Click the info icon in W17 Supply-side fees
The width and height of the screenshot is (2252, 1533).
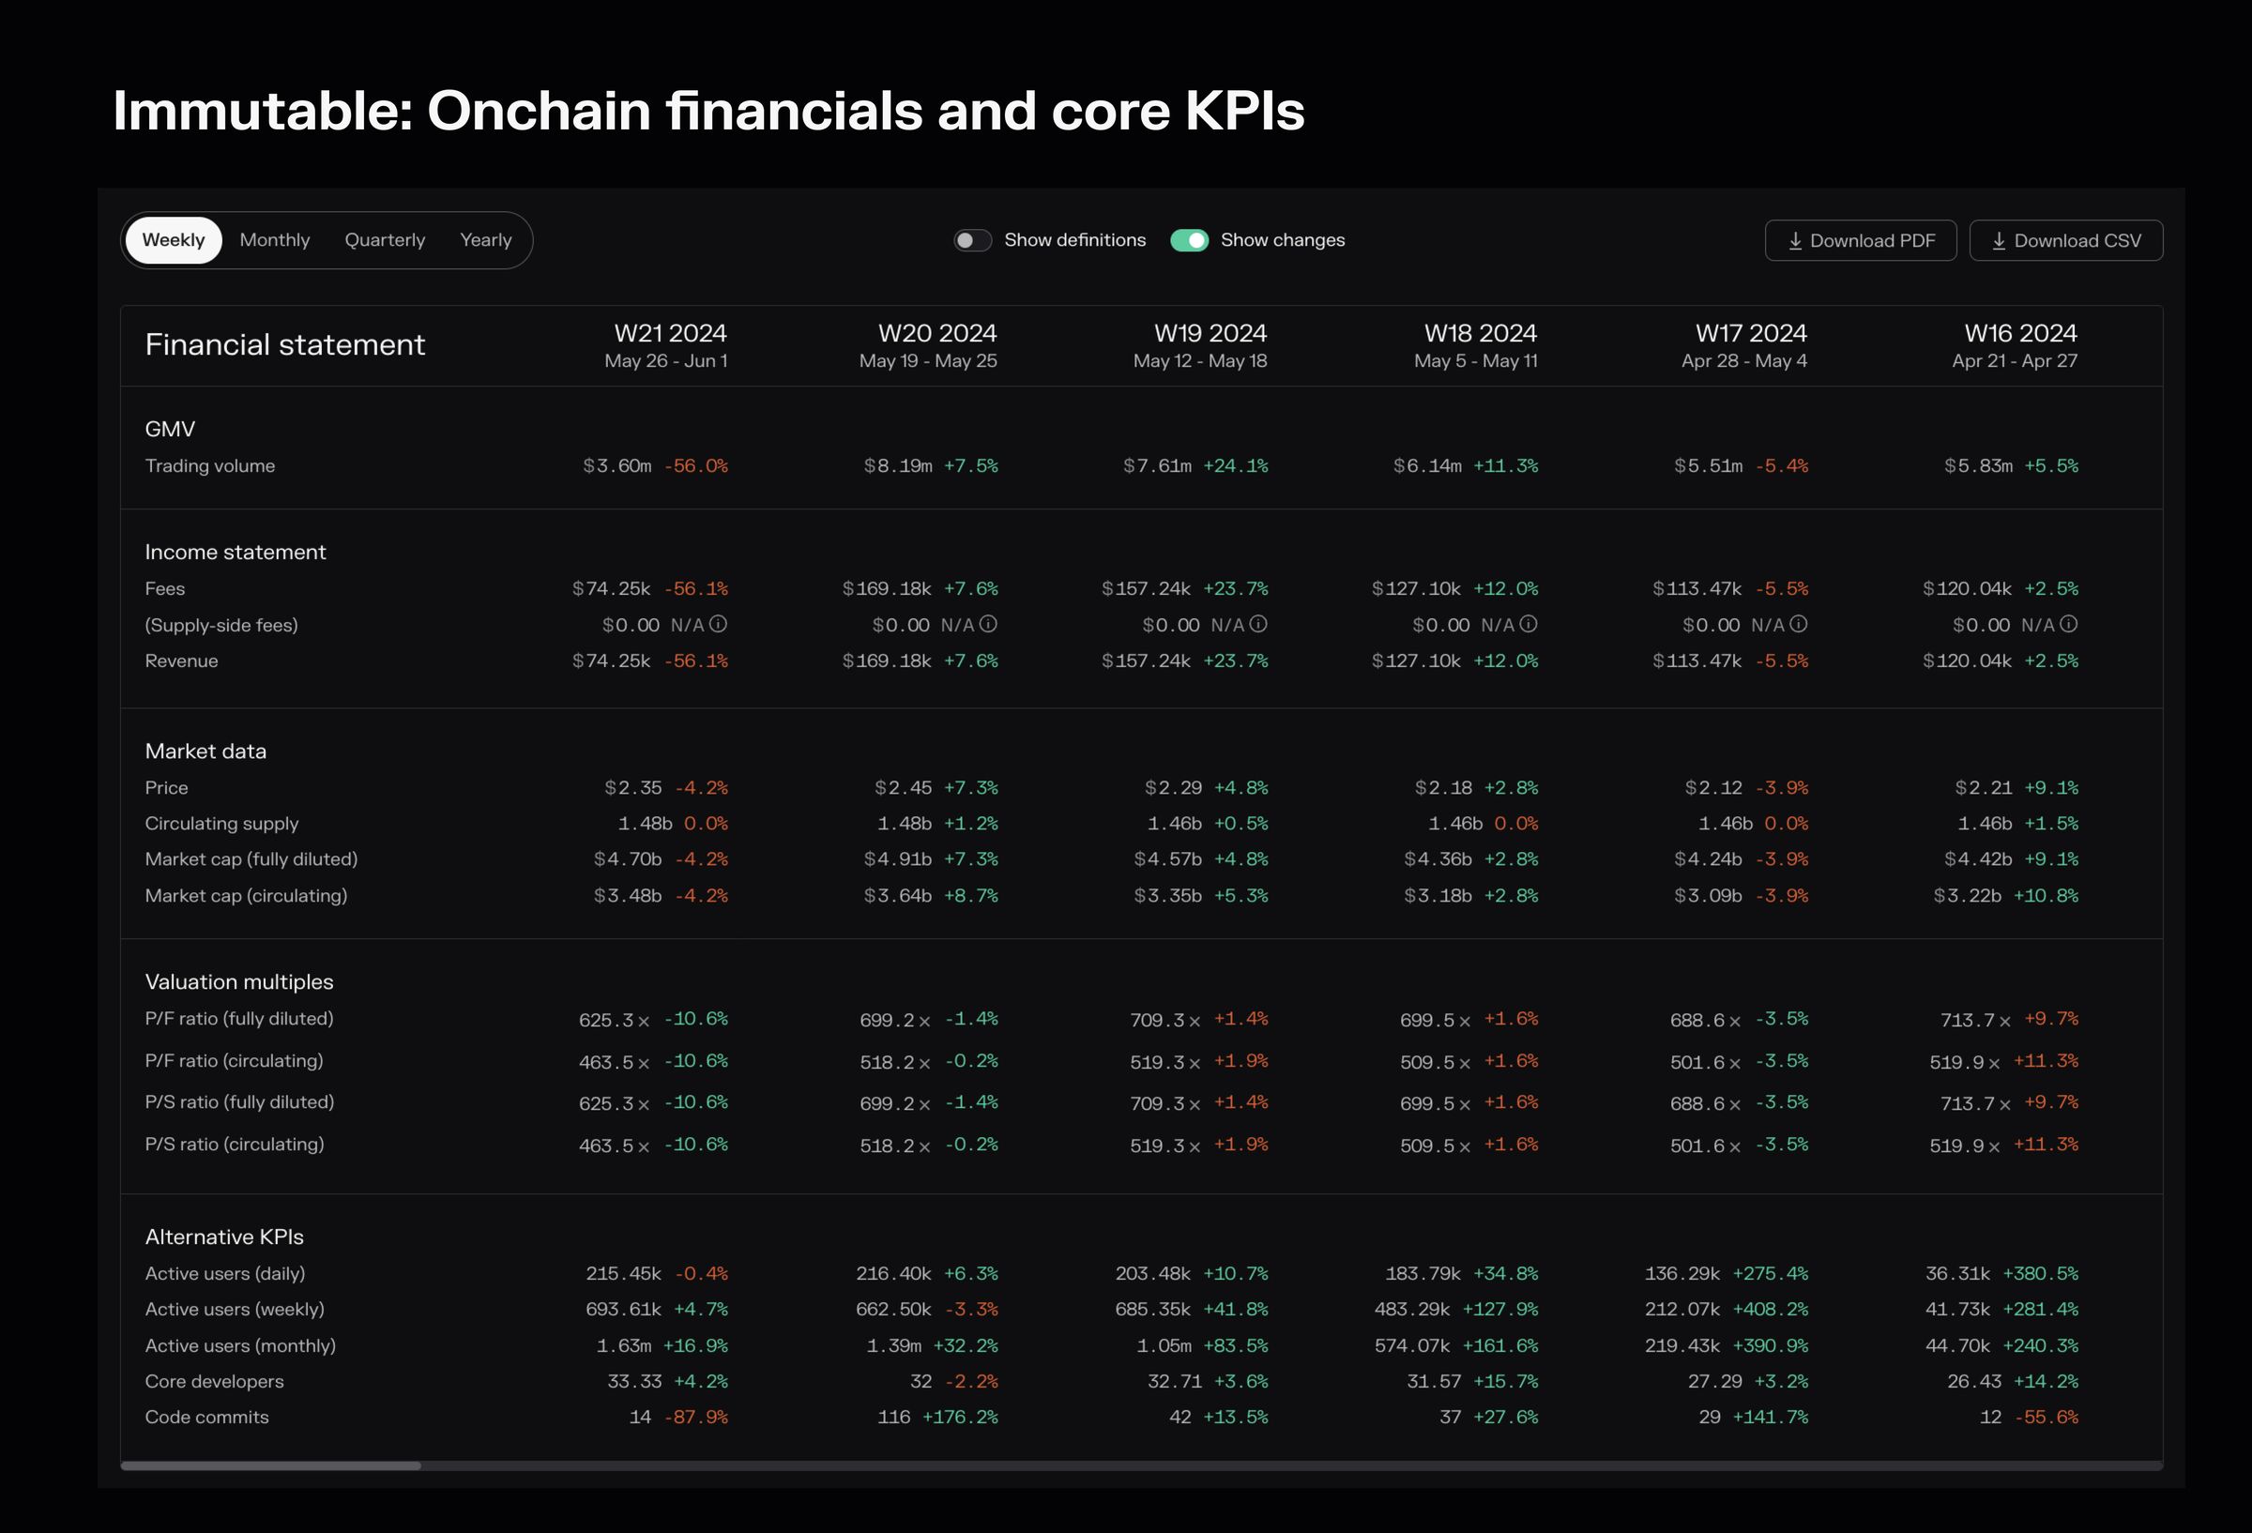(x=1799, y=624)
